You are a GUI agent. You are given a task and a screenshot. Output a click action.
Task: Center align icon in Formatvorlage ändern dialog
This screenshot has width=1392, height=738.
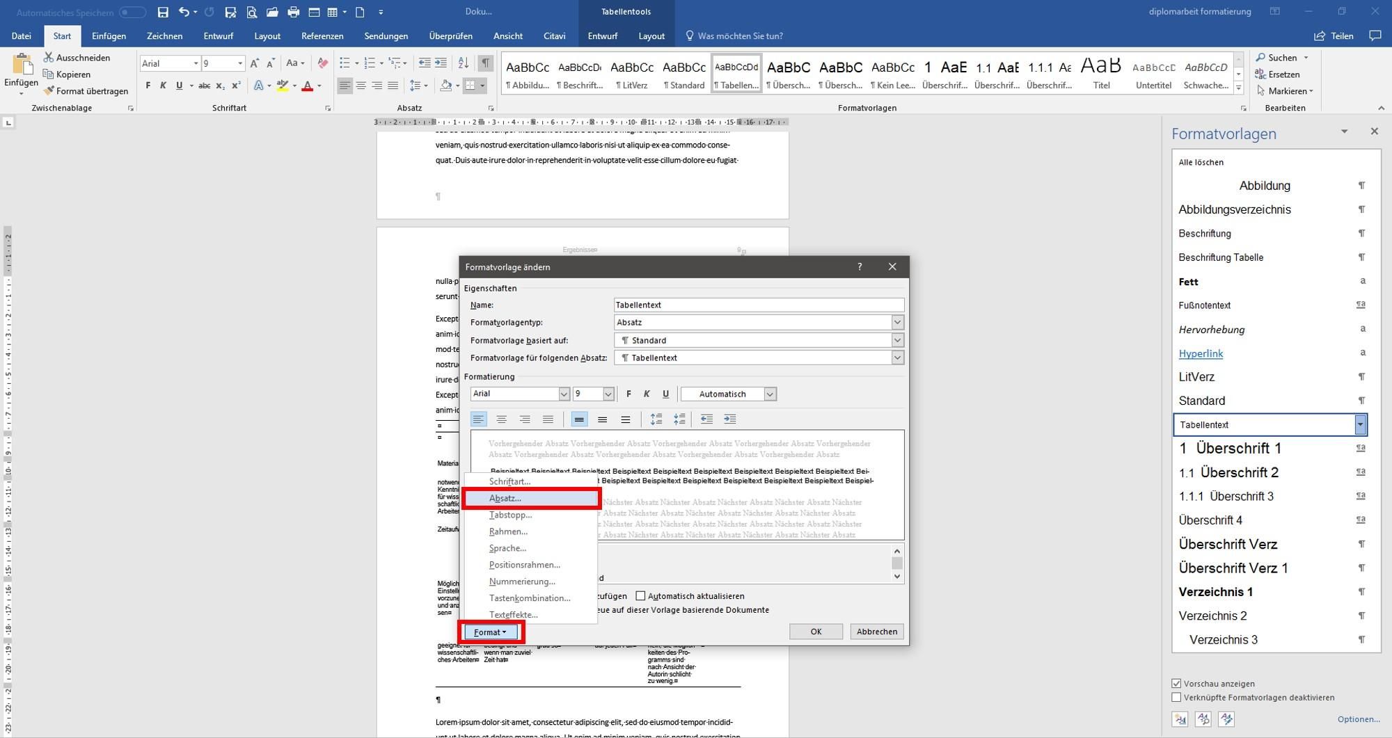tap(501, 419)
